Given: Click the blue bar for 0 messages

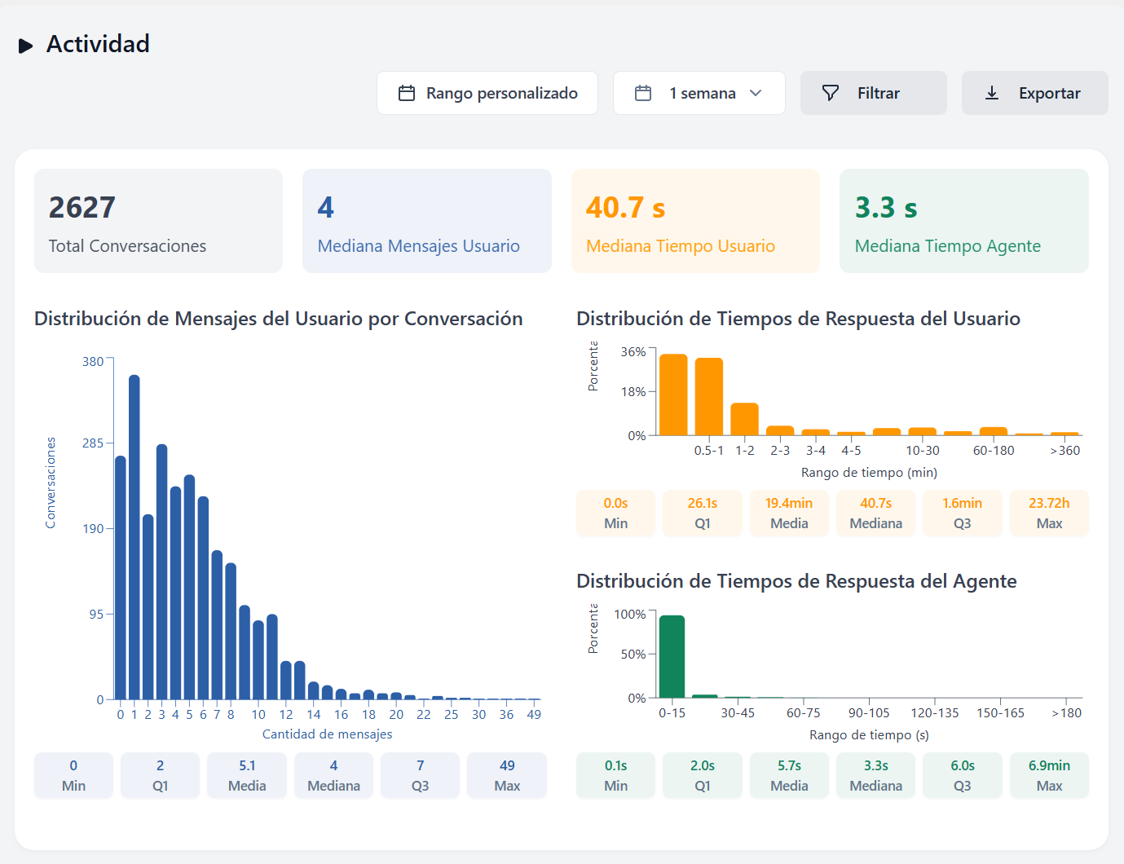Looking at the screenshot, I should pos(121,577).
